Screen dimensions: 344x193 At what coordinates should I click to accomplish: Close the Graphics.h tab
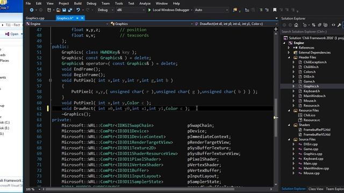[x=82, y=18]
